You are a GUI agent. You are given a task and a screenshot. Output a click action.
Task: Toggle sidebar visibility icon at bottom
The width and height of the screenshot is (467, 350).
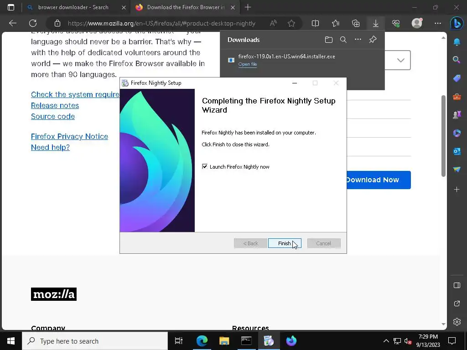457,285
